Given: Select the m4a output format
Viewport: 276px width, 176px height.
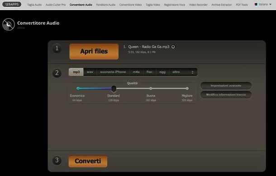Looking at the screenshot, I should point(136,72).
